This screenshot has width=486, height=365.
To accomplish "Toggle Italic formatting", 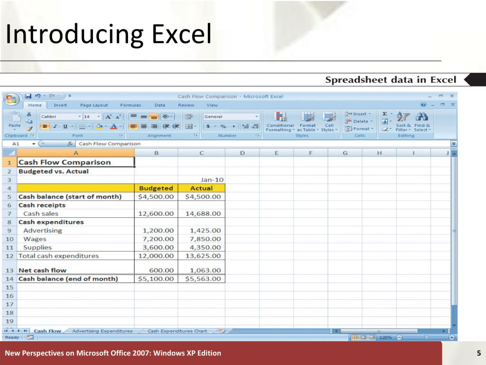I will (55, 126).
